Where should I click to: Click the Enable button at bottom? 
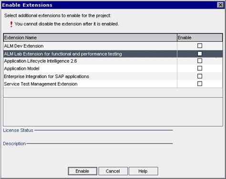[82, 171]
